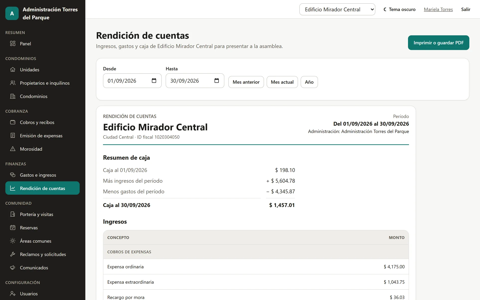Image resolution: width=480 pixels, height=300 pixels.
Task: Click the Cobros y recibos wallet icon
Action: pos(13,122)
